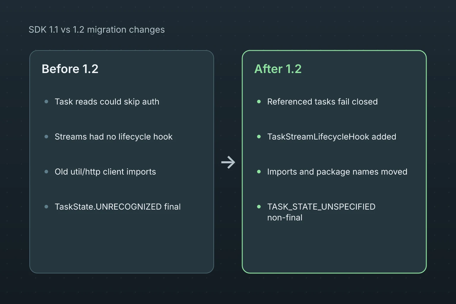Viewport: 456px width, 304px height.
Task: Click the TaskStreamLifecycleHook added item
Action: (332, 137)
